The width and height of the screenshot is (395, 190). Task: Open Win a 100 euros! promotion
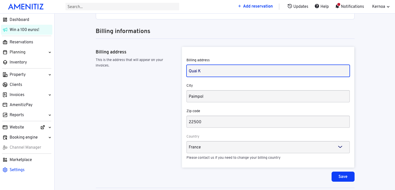click(x=27, y=30)
